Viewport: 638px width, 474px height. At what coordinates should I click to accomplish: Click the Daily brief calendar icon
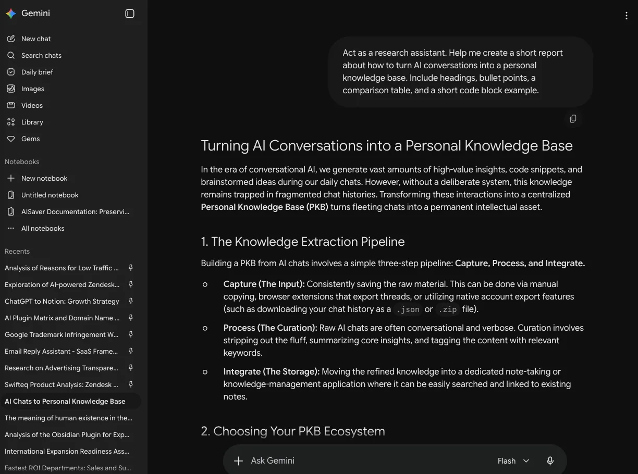point(11,72)
